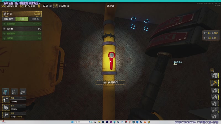The image size is (221, 124).
Task: Click the red valve handle on pipe
Action: point(112,61)
